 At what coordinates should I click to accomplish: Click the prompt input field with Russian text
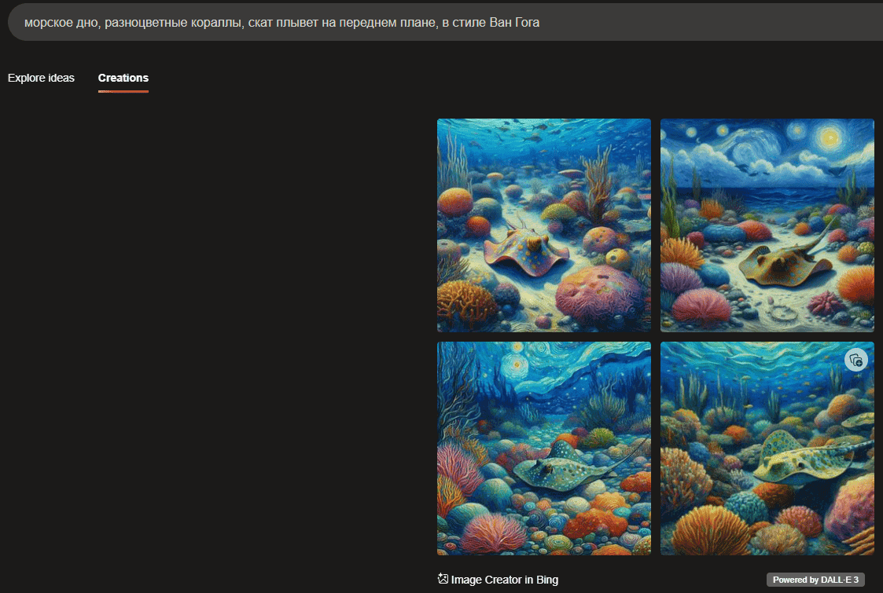point(445,23)
